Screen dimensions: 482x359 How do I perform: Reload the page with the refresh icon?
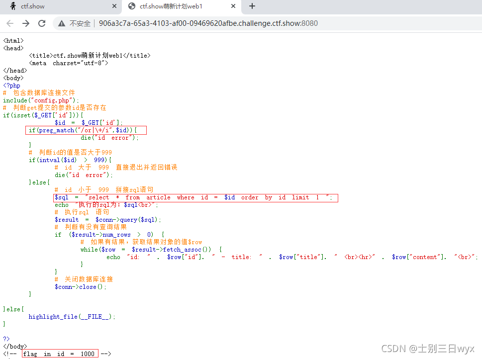42,23
